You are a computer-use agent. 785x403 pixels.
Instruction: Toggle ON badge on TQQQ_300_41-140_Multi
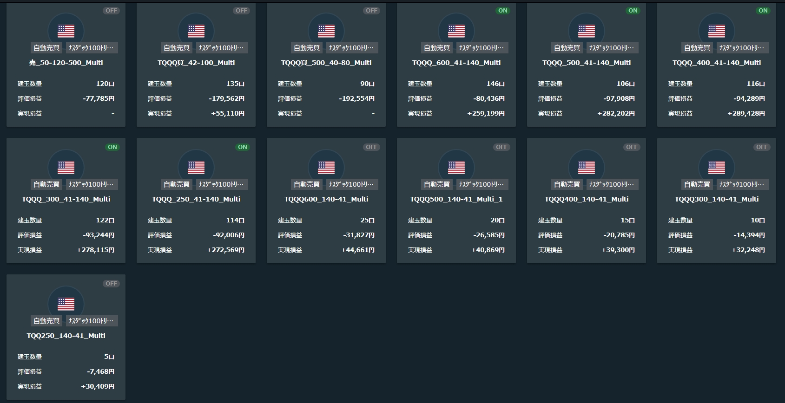(112, 147)
